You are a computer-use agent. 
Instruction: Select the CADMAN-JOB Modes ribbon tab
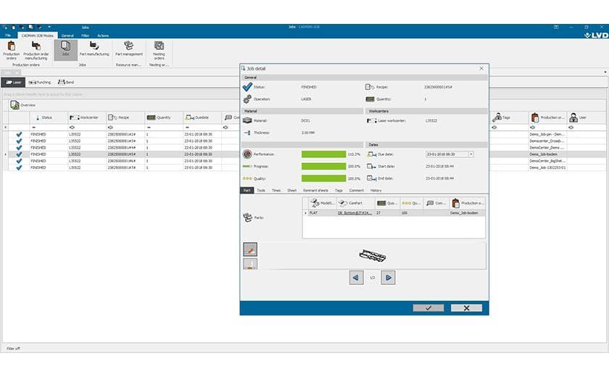[37, 36]
